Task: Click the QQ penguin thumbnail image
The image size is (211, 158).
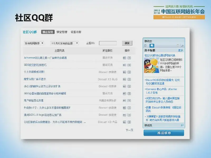Action: [x=152, y=65]
